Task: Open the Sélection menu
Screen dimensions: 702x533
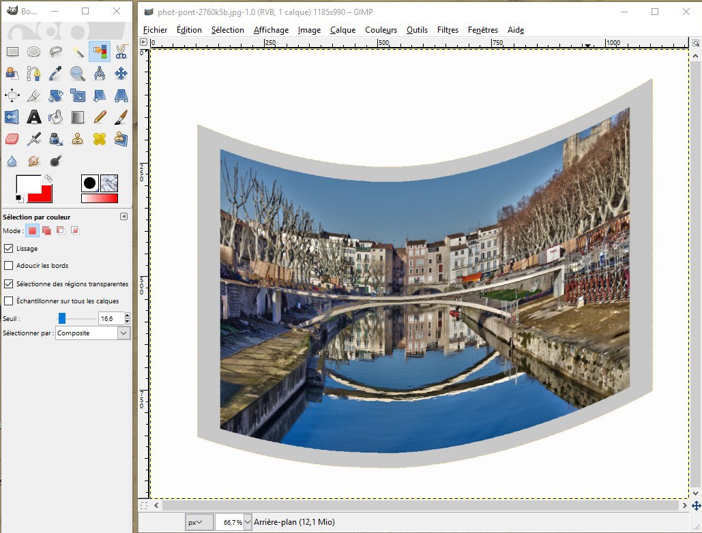Action: point(227,30)
